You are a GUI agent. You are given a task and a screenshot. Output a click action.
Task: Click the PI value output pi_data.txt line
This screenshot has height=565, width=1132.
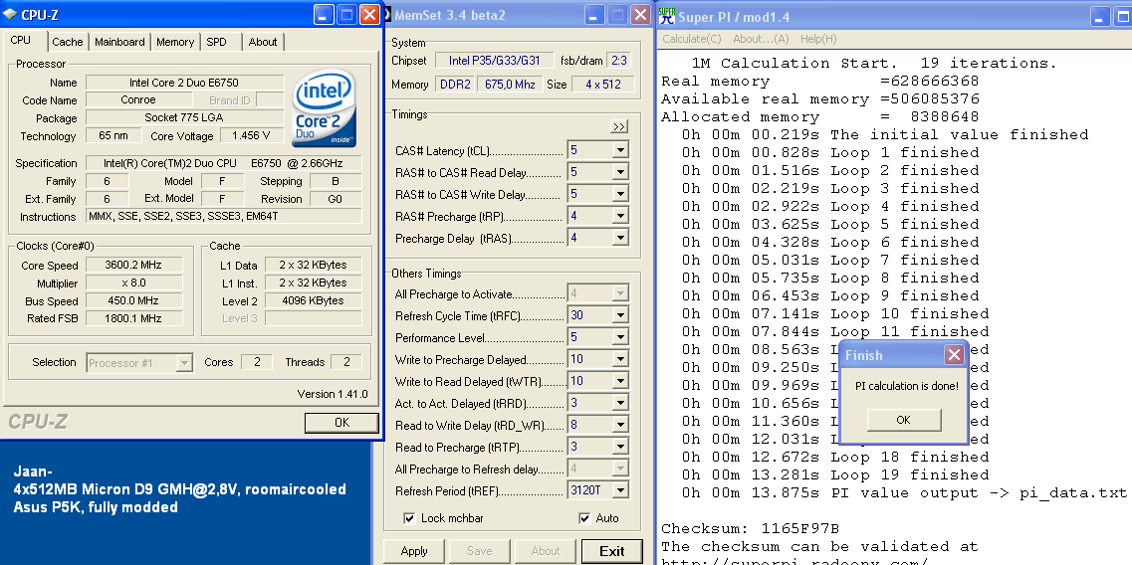(x=904, y=492)
